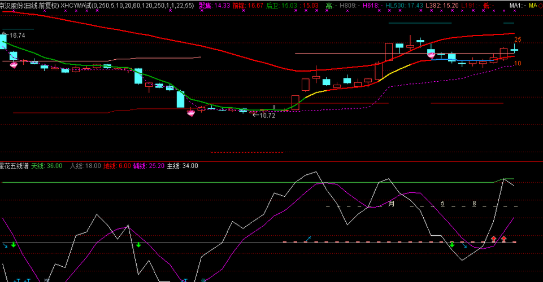
Task: Click the middle green down arrow below purple peak
Action: (138, 245)
